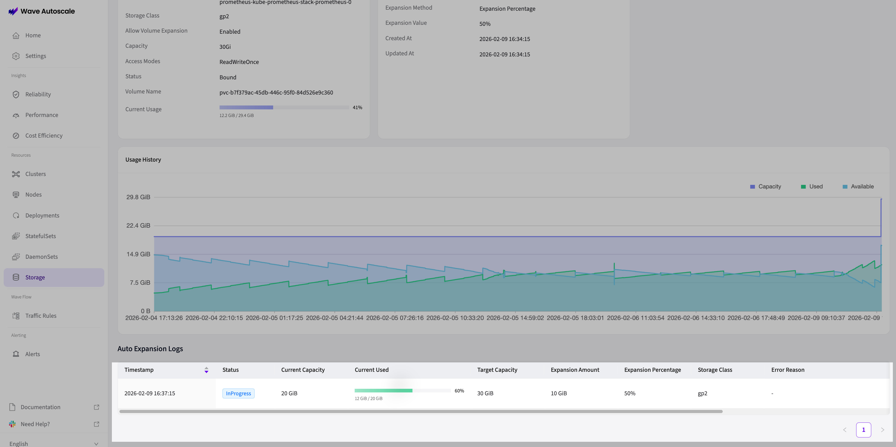This screenshot has height=447, width=896.
Task: Select Deployments in the sidebar
Action: click(x=54, y=215)
